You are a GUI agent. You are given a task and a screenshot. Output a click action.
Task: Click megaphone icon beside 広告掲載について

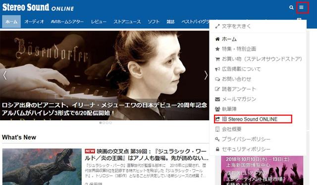[x=217, y=69]
